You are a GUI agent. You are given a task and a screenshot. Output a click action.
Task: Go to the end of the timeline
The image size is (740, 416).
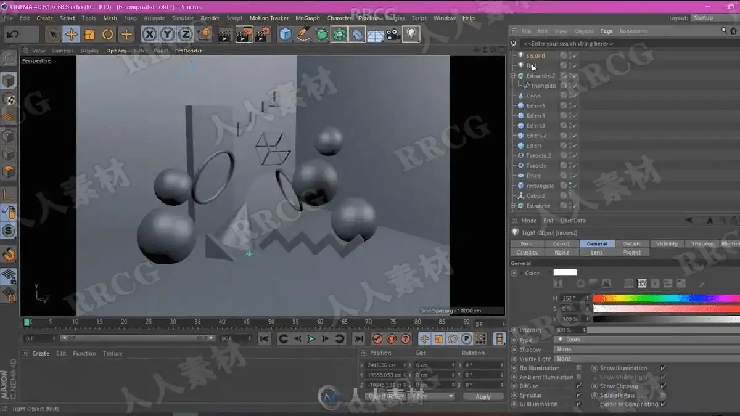pos(358,338)
